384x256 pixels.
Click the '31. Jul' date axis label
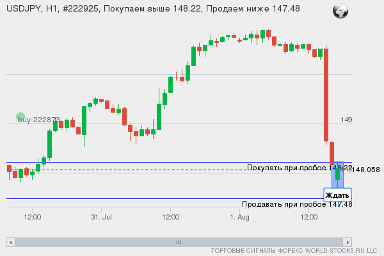pyautogui.click(x=101, y=217)
